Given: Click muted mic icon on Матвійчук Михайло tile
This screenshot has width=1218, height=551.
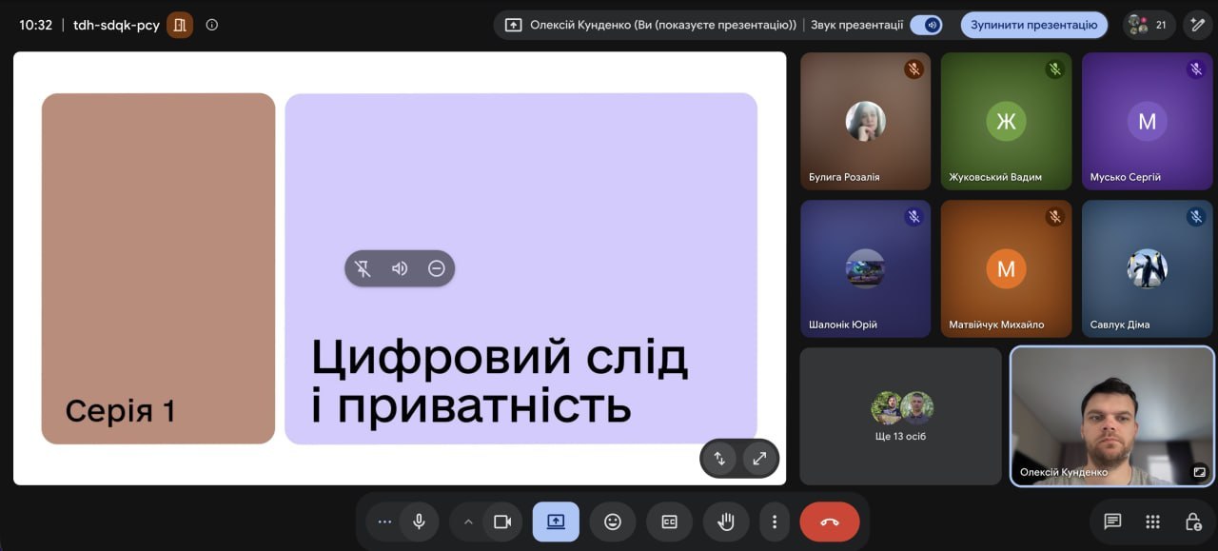Looking at the screenshot, I should click(1054, 217).
